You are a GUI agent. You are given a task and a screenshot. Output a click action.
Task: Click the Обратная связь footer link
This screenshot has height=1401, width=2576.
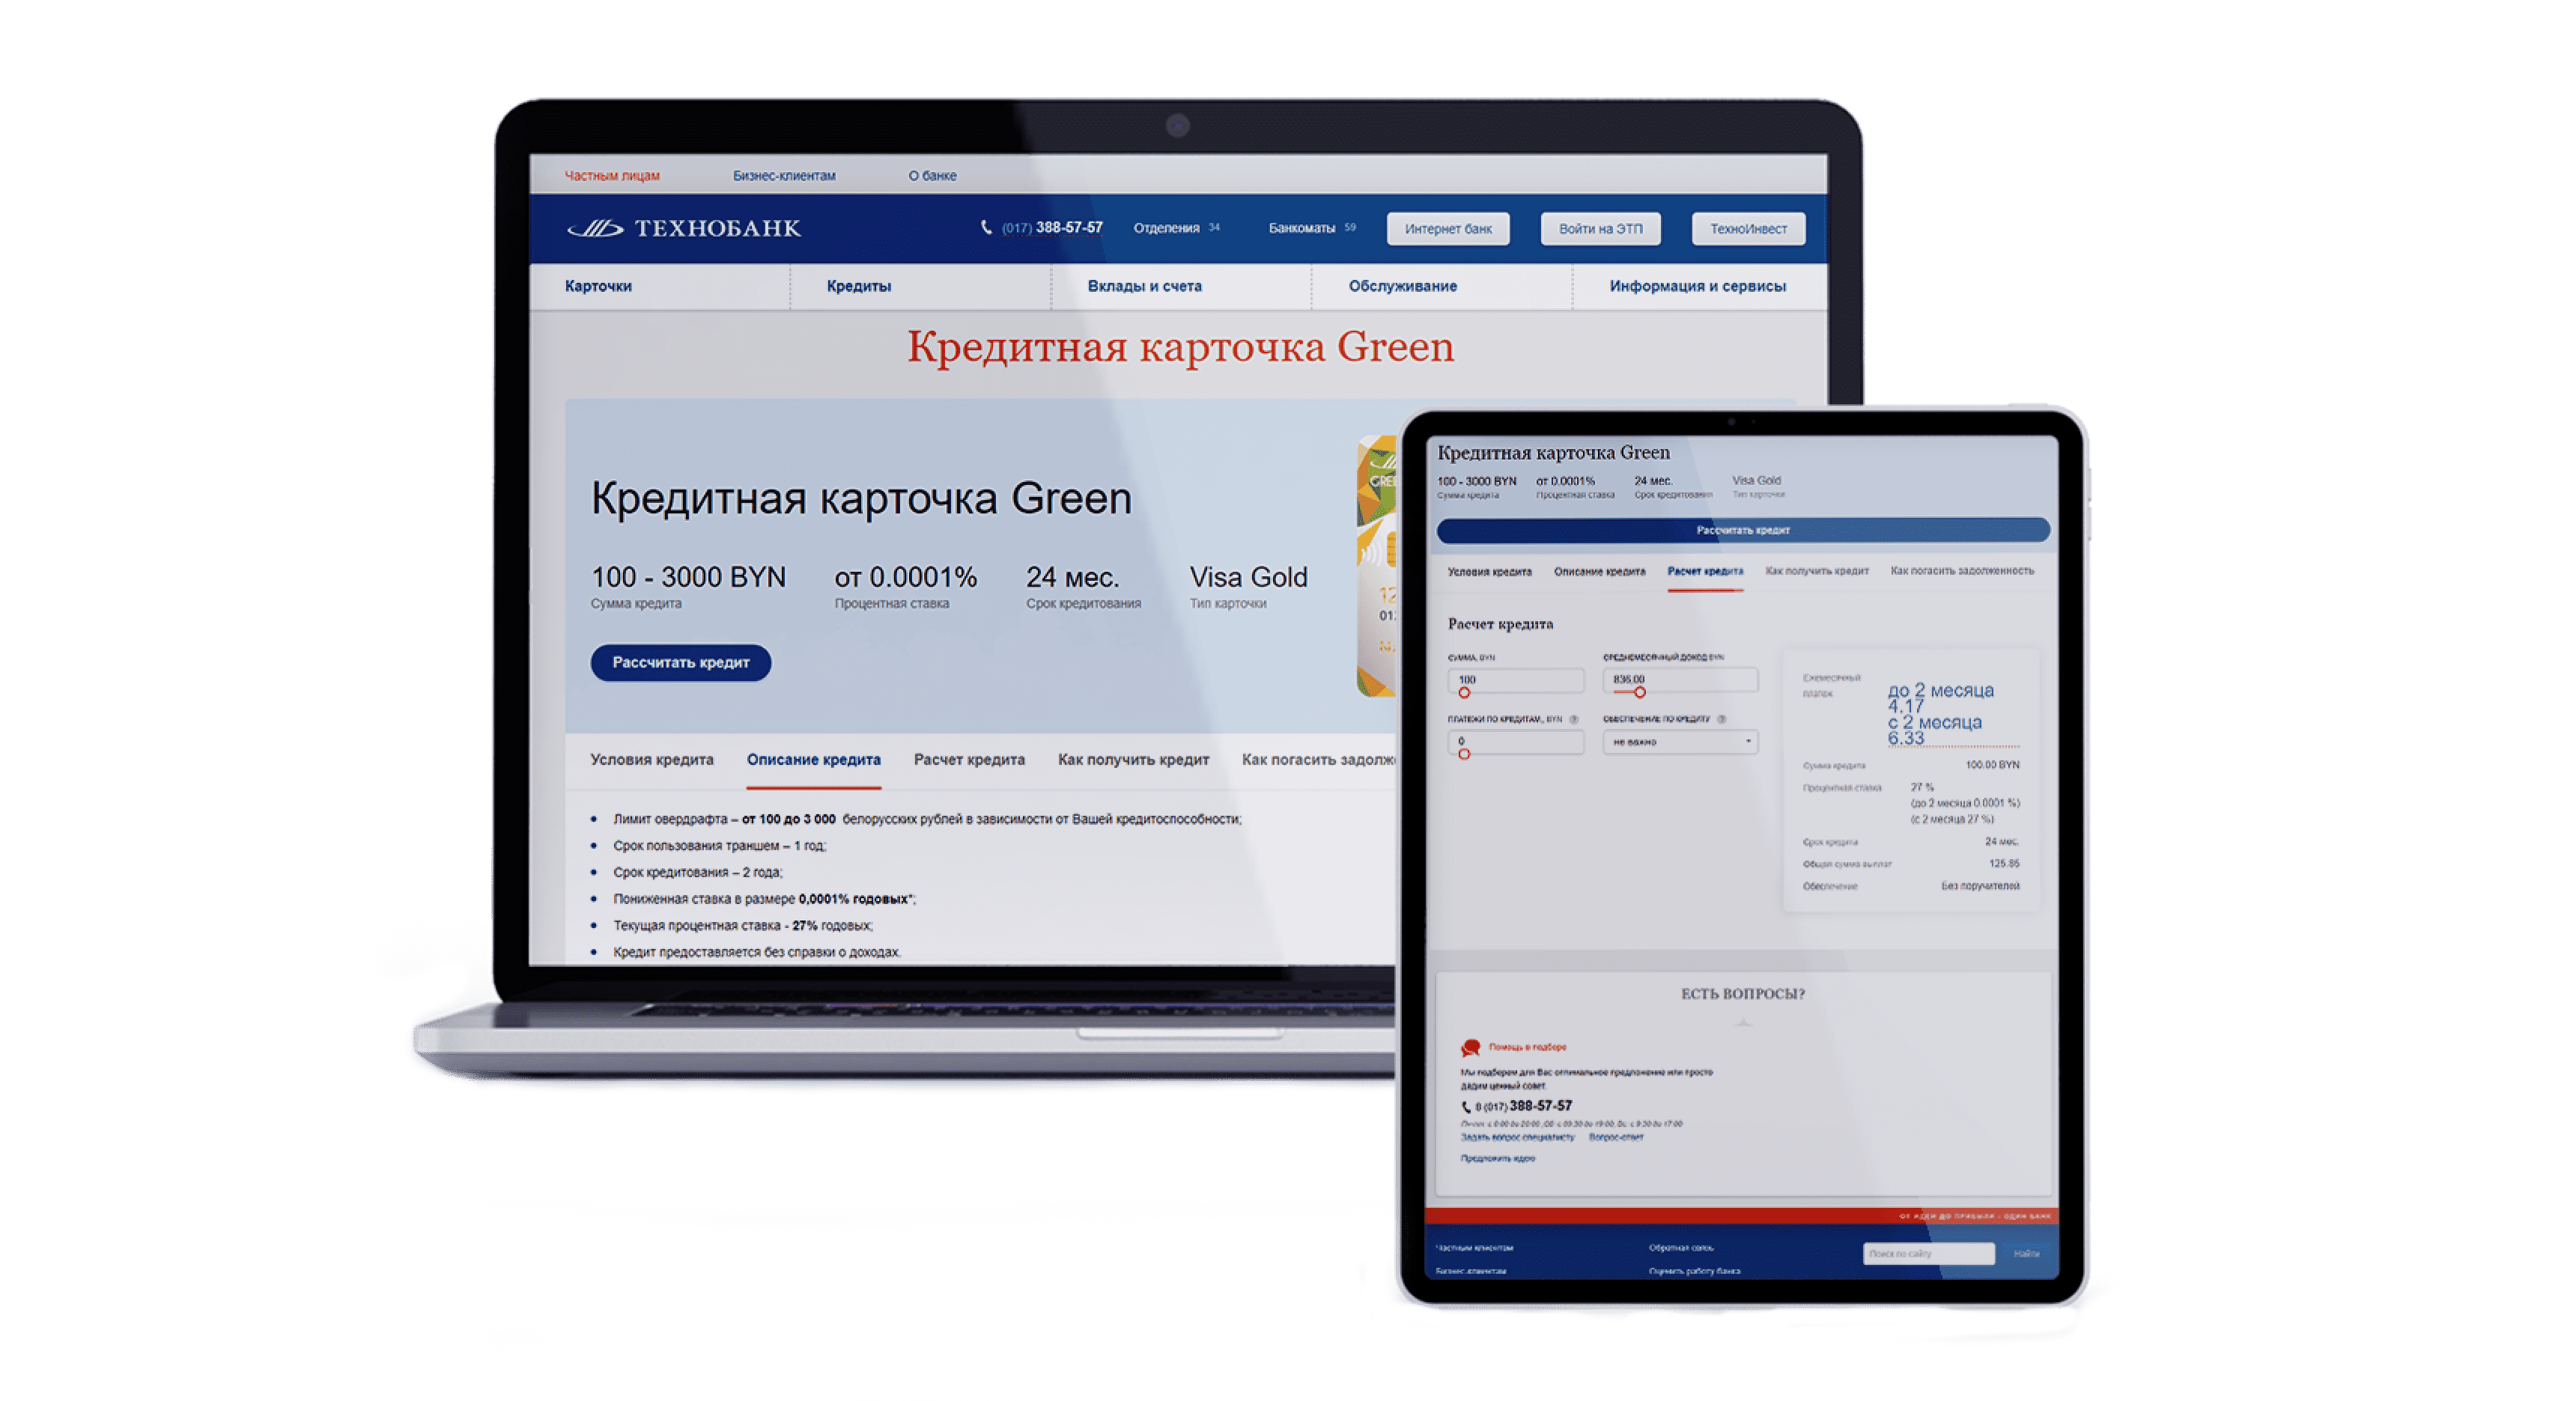1680,1248
